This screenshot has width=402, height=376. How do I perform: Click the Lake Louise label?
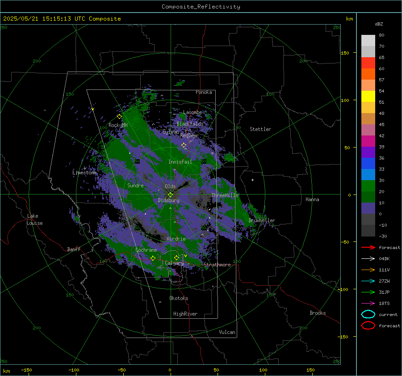click(34, 220)
